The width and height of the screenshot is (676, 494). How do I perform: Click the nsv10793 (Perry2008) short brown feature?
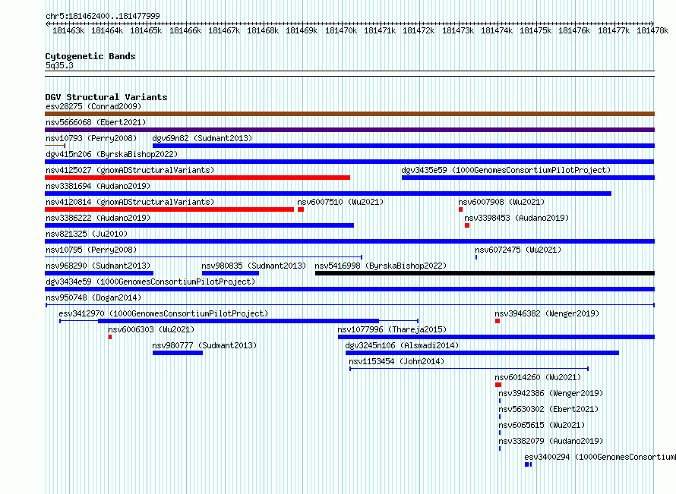click(55, 146)
